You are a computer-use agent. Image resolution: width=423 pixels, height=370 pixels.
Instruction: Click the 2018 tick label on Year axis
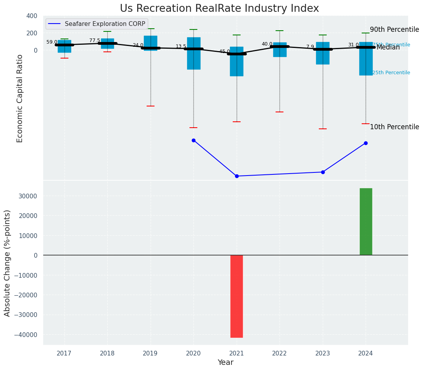click(107, 354)
